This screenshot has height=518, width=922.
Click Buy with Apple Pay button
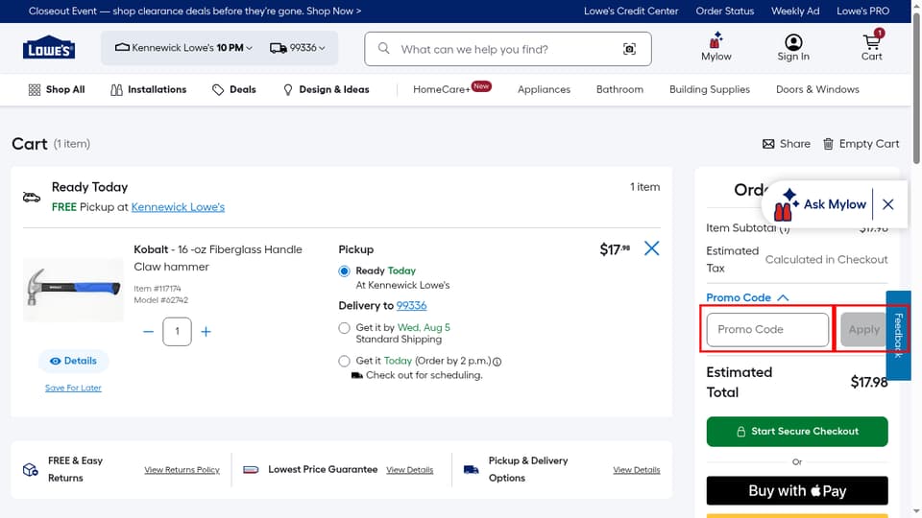click(797, 491)
